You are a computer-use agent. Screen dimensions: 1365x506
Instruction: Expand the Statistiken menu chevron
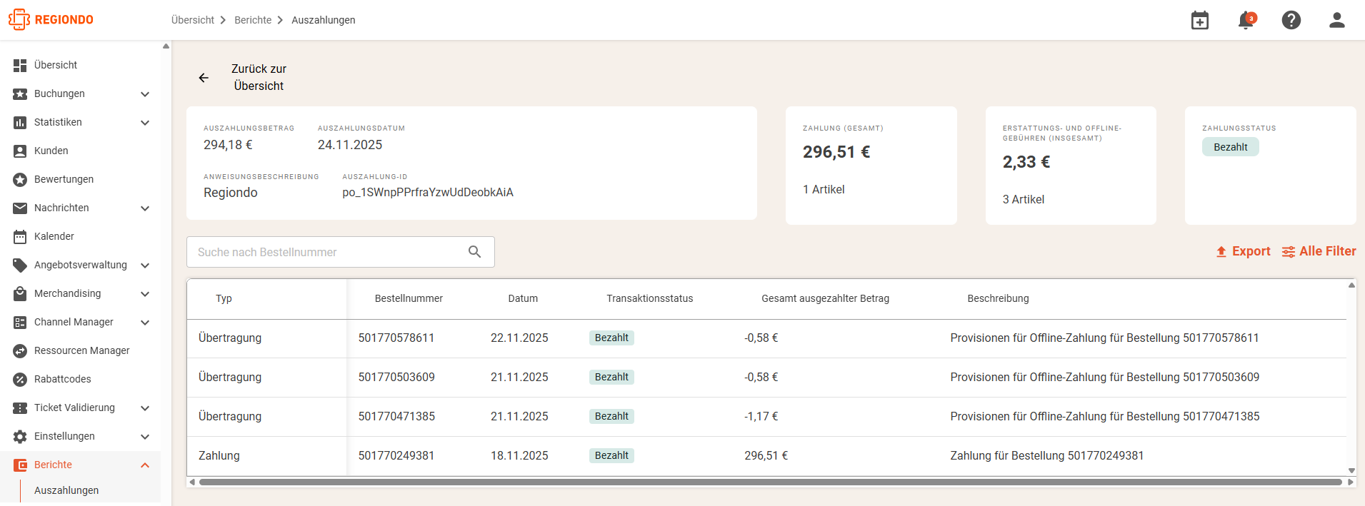[x=145, y=123]
